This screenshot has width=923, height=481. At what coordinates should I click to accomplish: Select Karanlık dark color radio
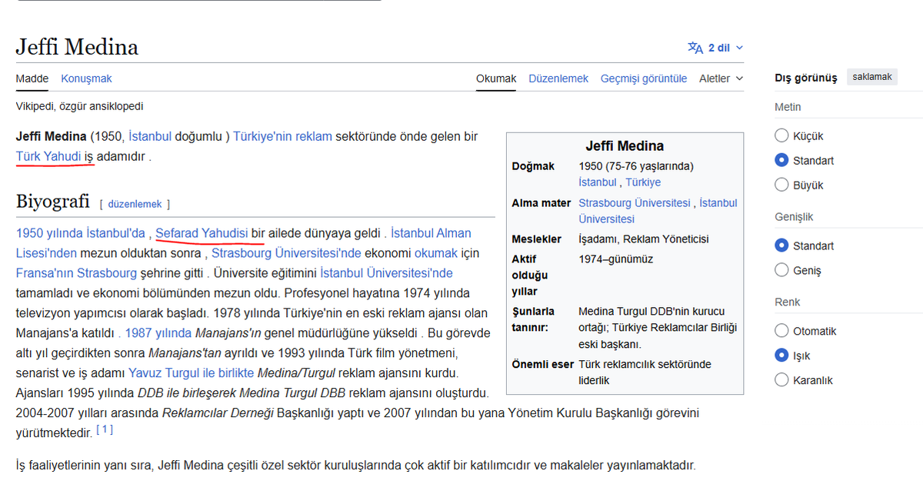782,380
